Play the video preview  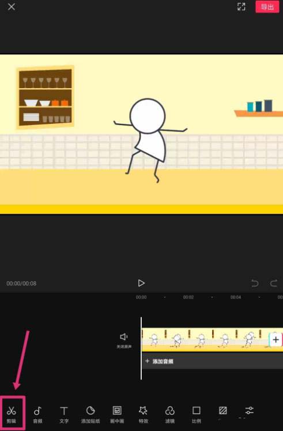(x=141, y=283)
